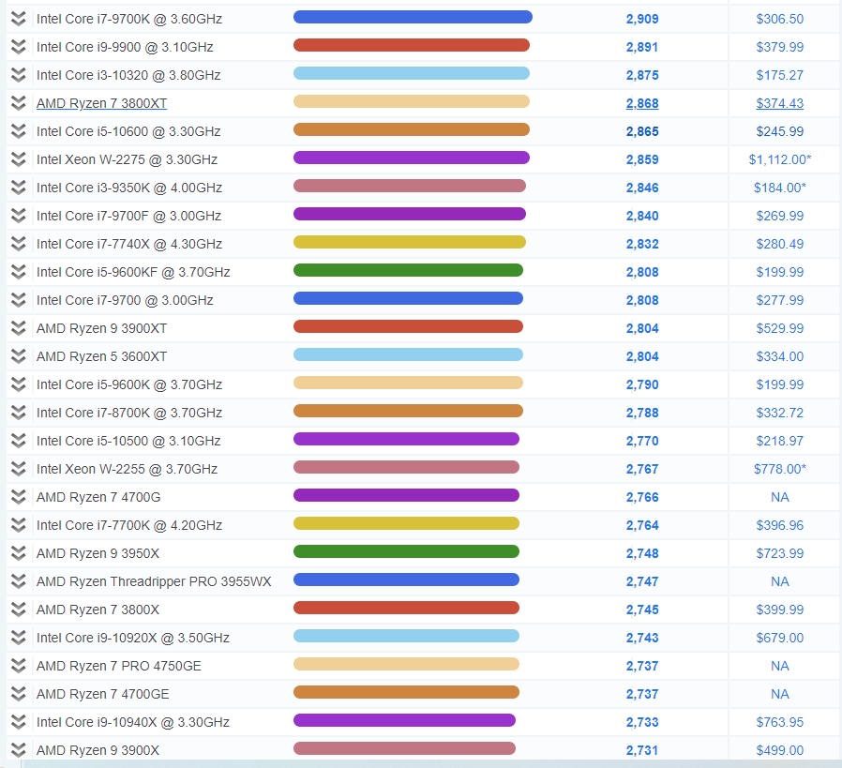Click the i5-9600KF green score bar
The height and width of the screenshot is (768, 842).
[x=408, y=270]
